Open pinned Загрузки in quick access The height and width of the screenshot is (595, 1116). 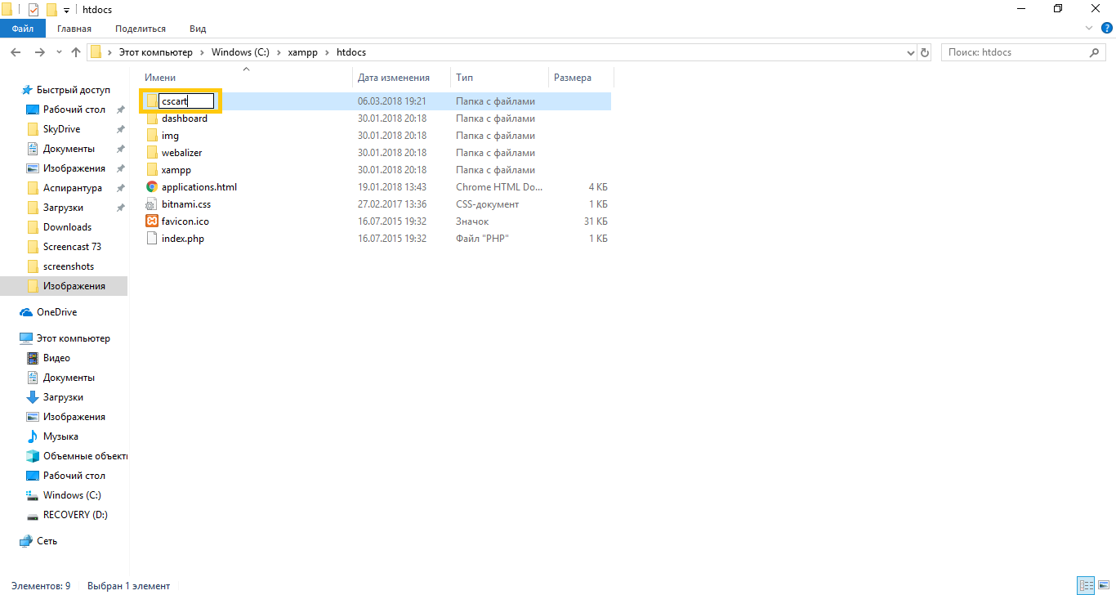63,208
